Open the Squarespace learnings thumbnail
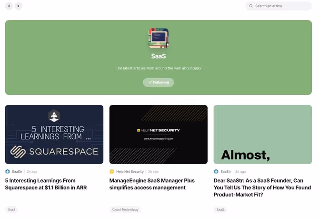The height and width of the screenshot is (218, 319). click(x=54, y=135)
